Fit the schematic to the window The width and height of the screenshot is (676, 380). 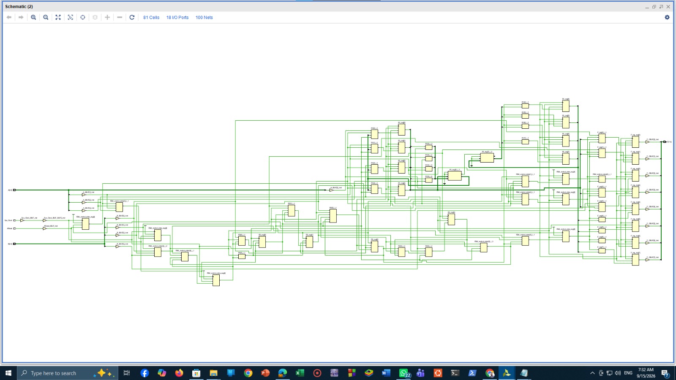58,17
